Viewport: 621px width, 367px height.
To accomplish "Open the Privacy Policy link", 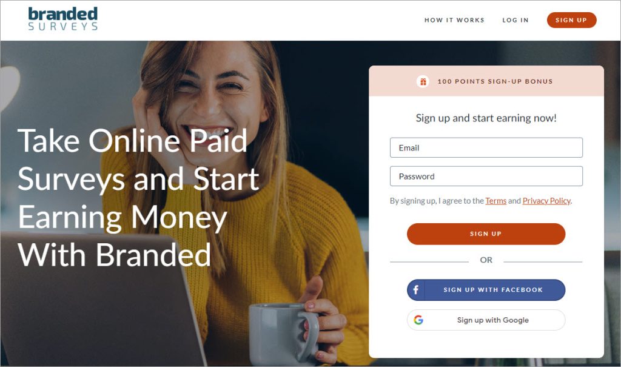I will pyautogui.click(x=546, y=201).
